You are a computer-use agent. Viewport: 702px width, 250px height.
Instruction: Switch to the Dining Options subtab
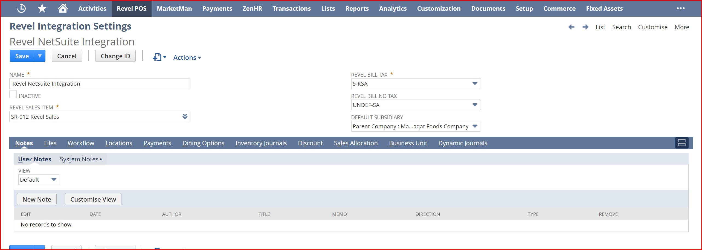pyautogui.click(x=203, y=143)
